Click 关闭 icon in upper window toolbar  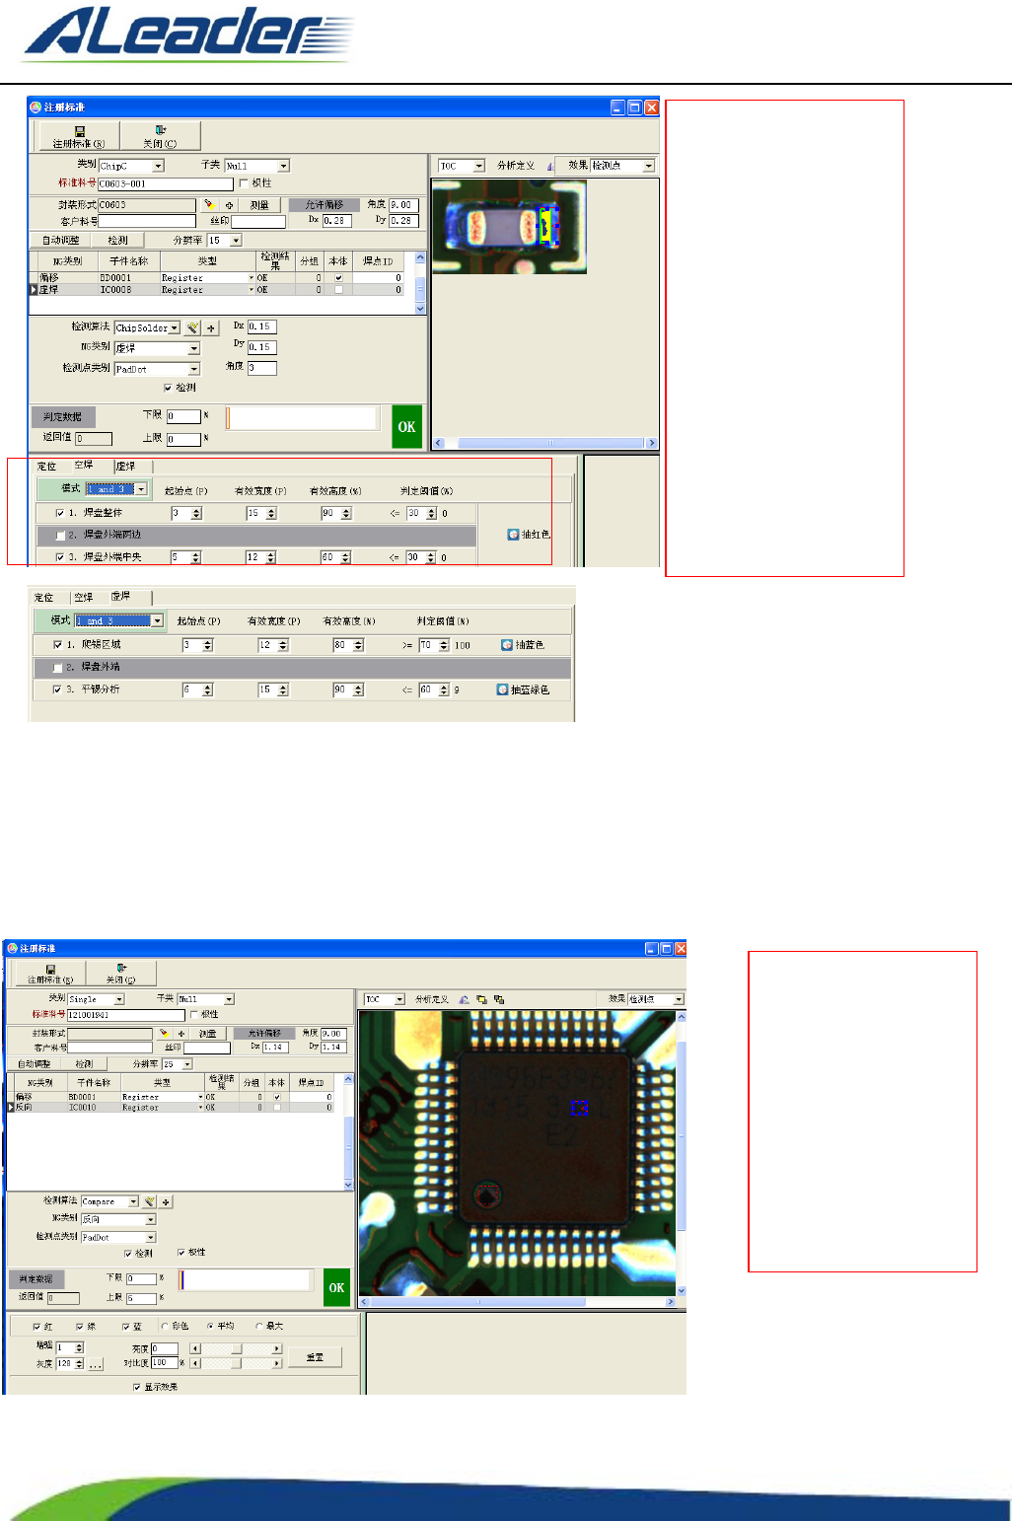tap(161, 130)
